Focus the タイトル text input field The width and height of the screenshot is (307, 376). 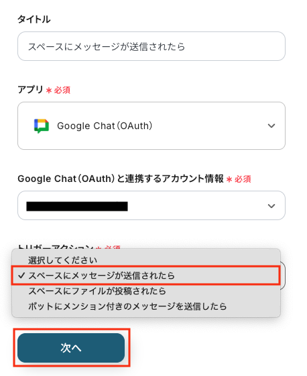tap(151, 46)
